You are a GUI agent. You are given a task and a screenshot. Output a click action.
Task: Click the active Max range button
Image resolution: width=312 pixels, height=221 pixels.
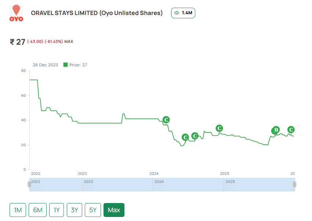pyautogui.click(x=114, y=210)
